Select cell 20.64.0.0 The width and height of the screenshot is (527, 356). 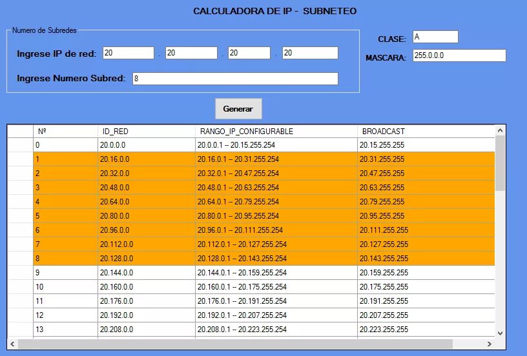147,202
